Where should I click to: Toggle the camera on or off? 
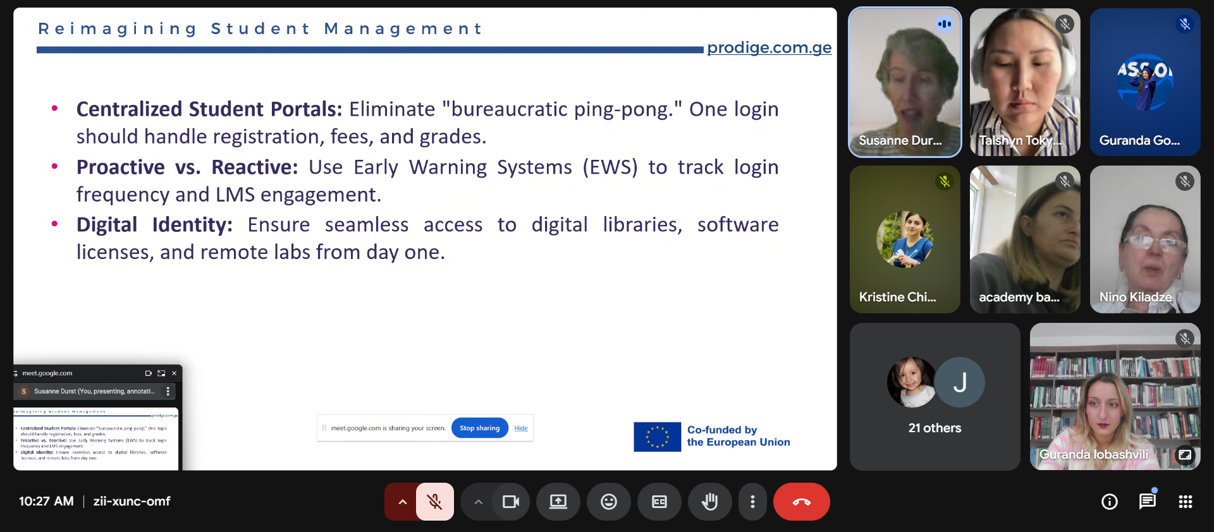510,502
